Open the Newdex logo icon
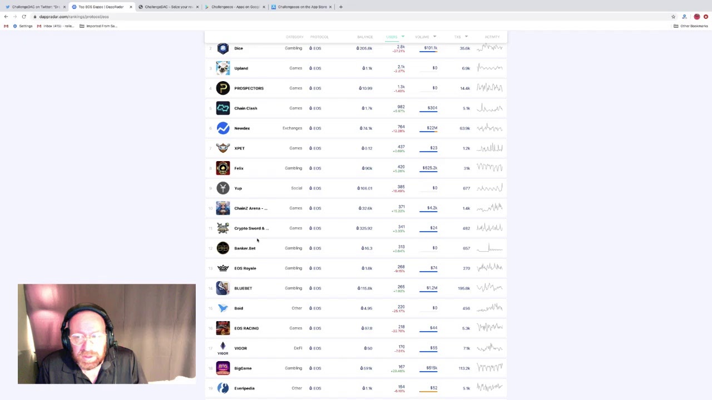This screenshot has width=712, height=400. (223, 128)
